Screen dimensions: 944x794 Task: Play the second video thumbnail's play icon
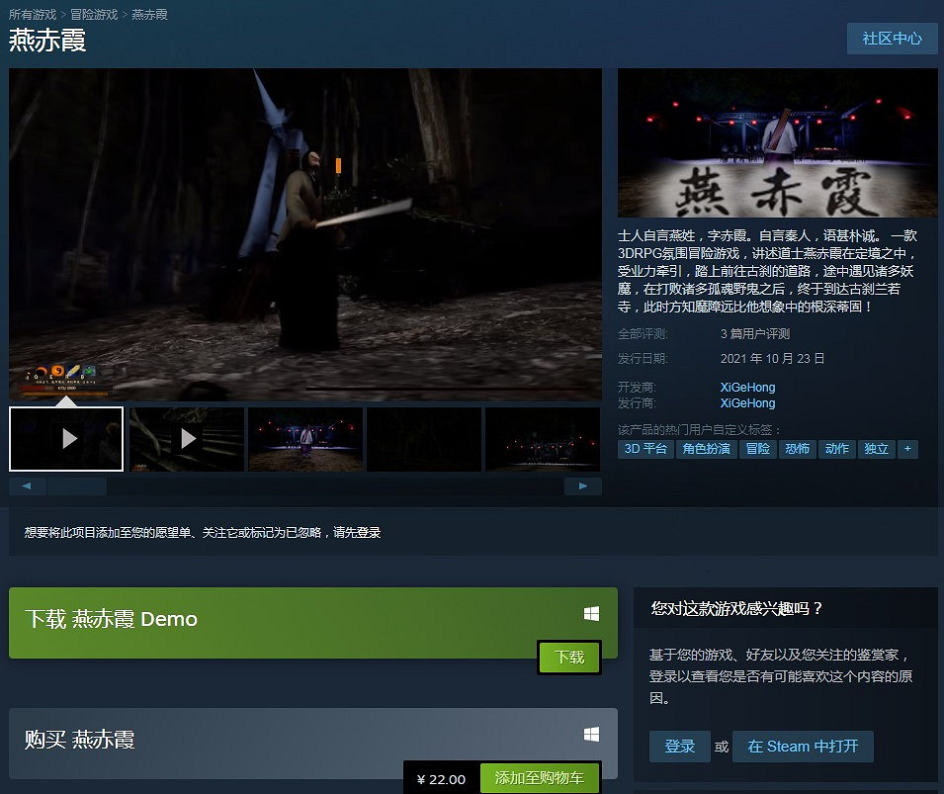tap(186, 437)
